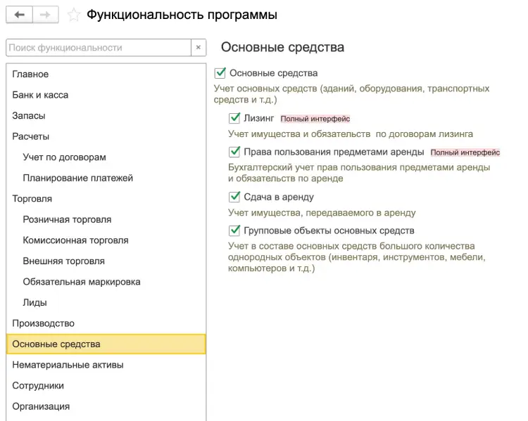Select Банк и касса in the list
The width and height of the screenshot is (528, 421).
(40, 95)
